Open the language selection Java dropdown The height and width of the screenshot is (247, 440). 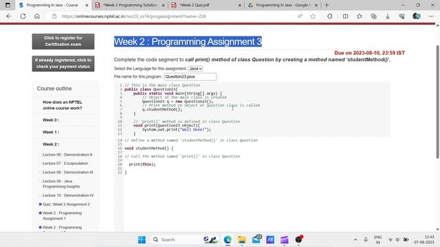pyautogui.click(x=195, y=69)
